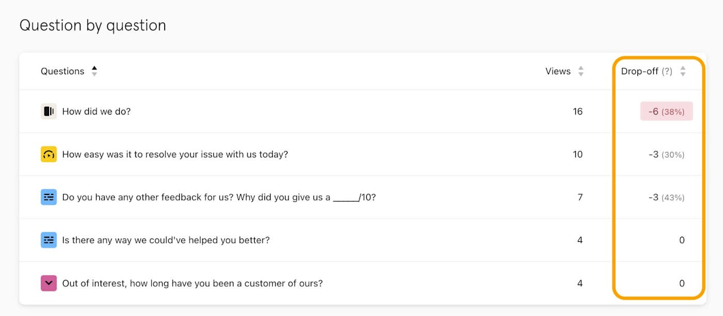The height and width of the screenshot is (316, 723).
Task: Click the pink dropdown icon beside customer duration question
Action: [49, 283]
